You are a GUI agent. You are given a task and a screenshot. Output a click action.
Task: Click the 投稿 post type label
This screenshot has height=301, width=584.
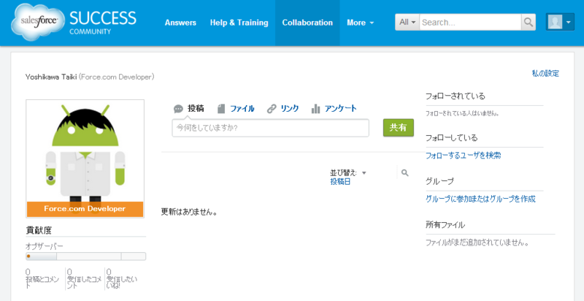click(x=196, y=109)
